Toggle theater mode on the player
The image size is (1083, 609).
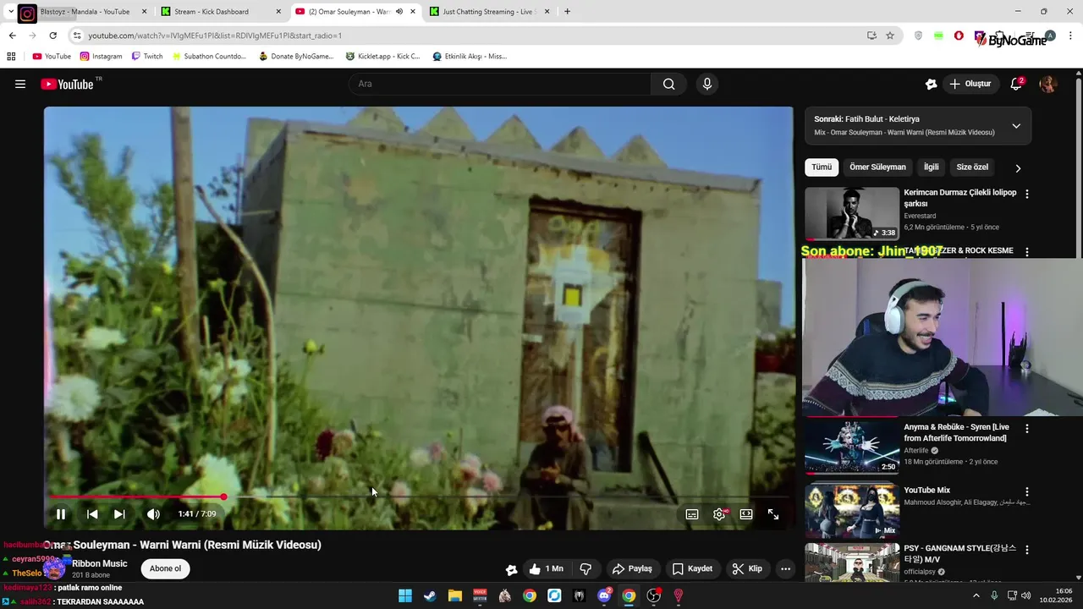click(x=746, y=513)
